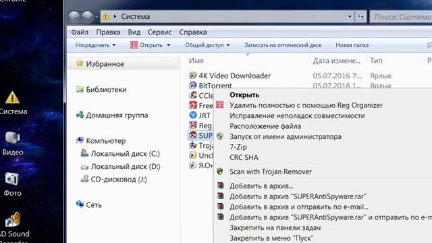Select the SUPERAntiSpyware shortcut icon
Screen dimensions: 432x243
(x=193, y=135)
